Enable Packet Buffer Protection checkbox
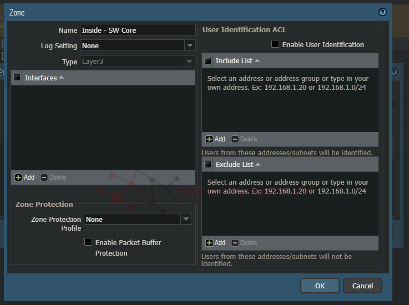 click(x=88, y=242)
